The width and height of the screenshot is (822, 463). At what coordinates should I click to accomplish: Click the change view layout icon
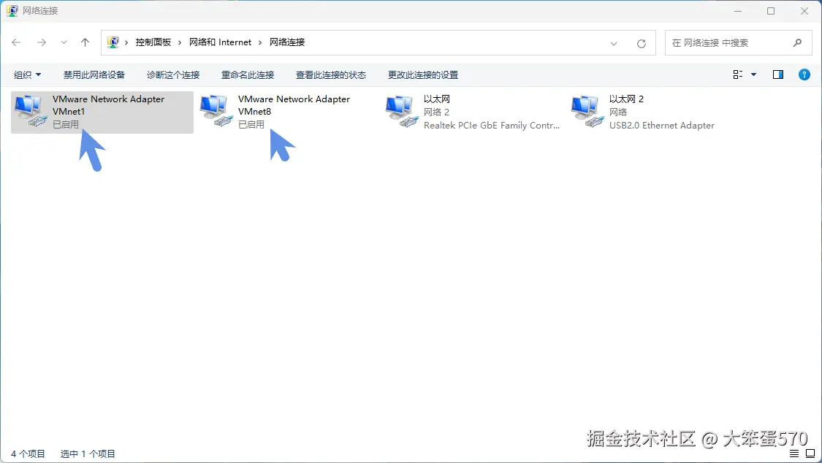tap(739, 74)
